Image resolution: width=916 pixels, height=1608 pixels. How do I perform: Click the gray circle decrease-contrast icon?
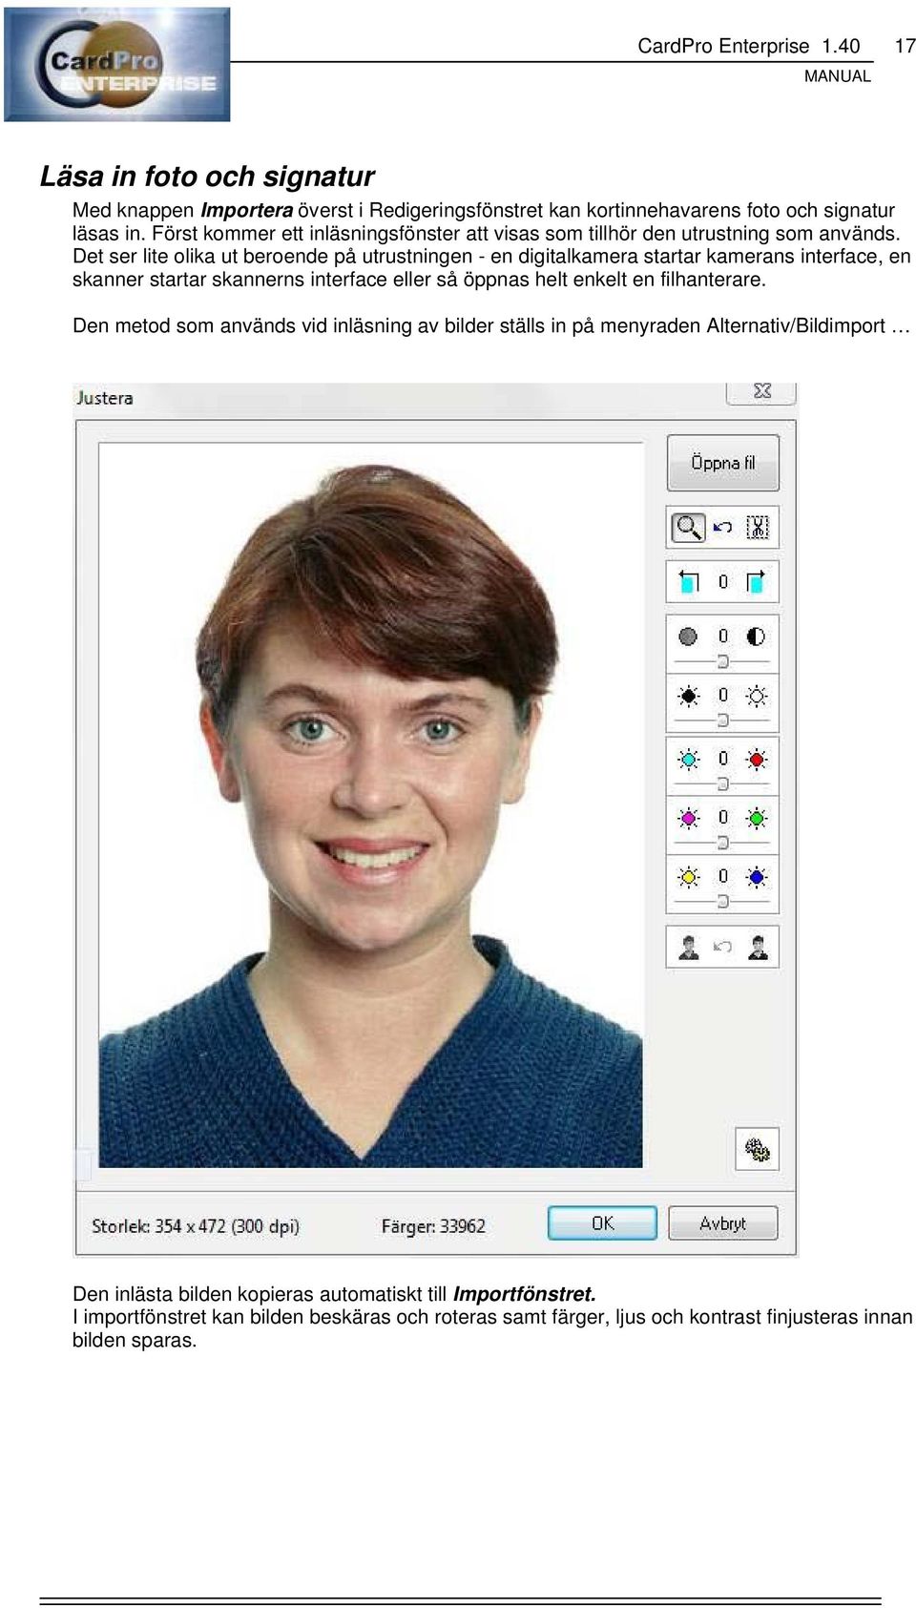click(688, 637)
